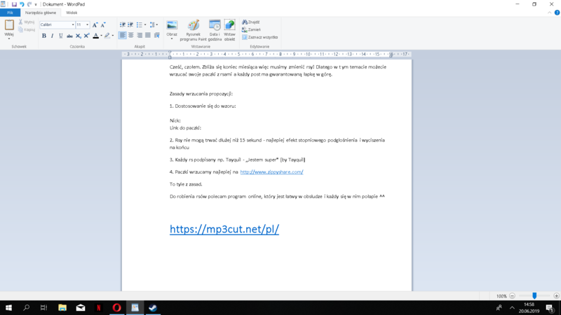Open Windows Start menu
This screenshot has height=315, width=561.
(8, 307)
